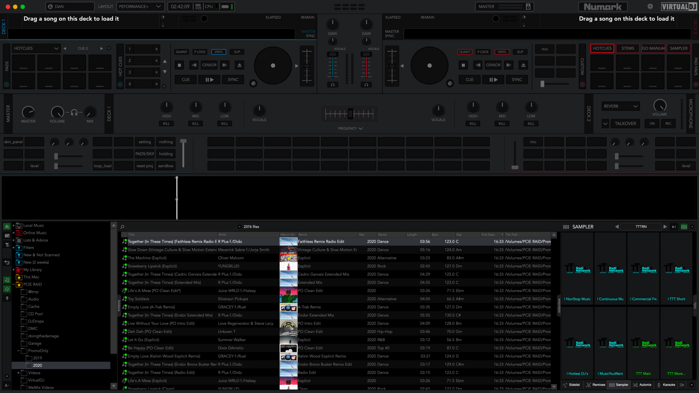The width and height of the screenshot is (699, 393).
Task: Open the REVERB effect dropdown
Action: pos(620,106)
